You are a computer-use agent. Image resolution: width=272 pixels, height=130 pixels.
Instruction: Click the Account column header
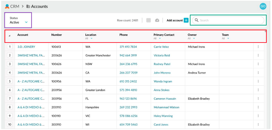(23, 35)
